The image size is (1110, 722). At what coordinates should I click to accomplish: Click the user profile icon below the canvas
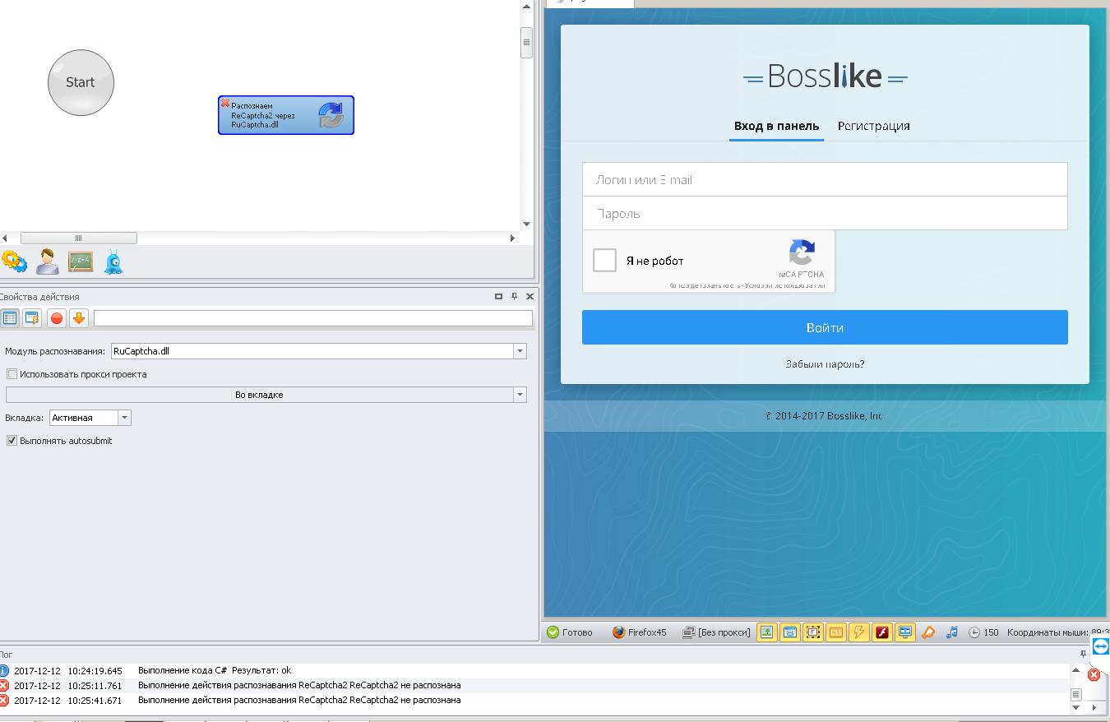point(48,261)
